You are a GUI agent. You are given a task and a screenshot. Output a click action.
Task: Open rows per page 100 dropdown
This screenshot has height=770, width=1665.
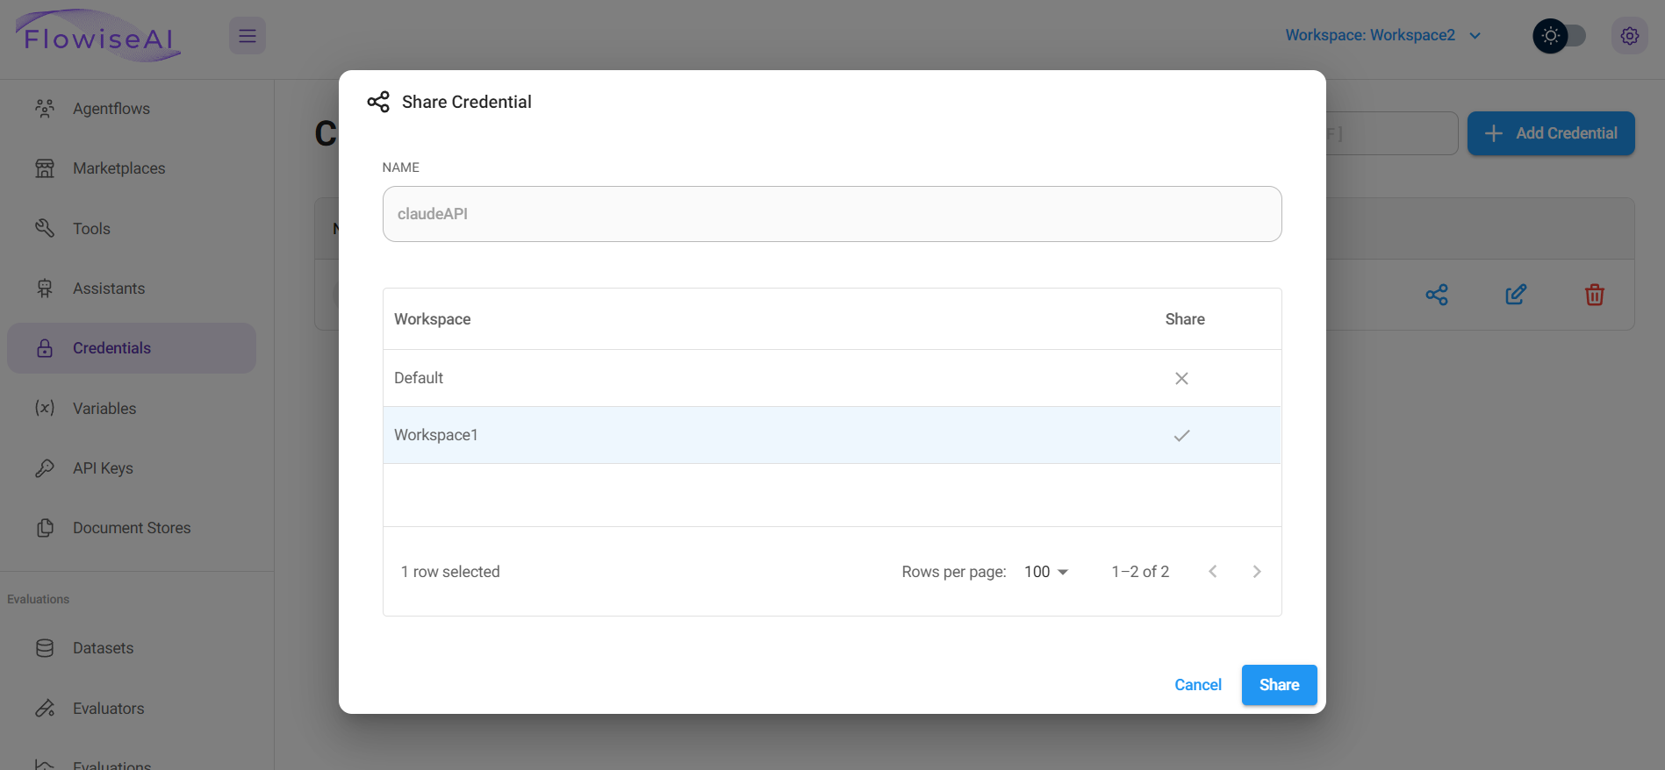[1046, 572]
